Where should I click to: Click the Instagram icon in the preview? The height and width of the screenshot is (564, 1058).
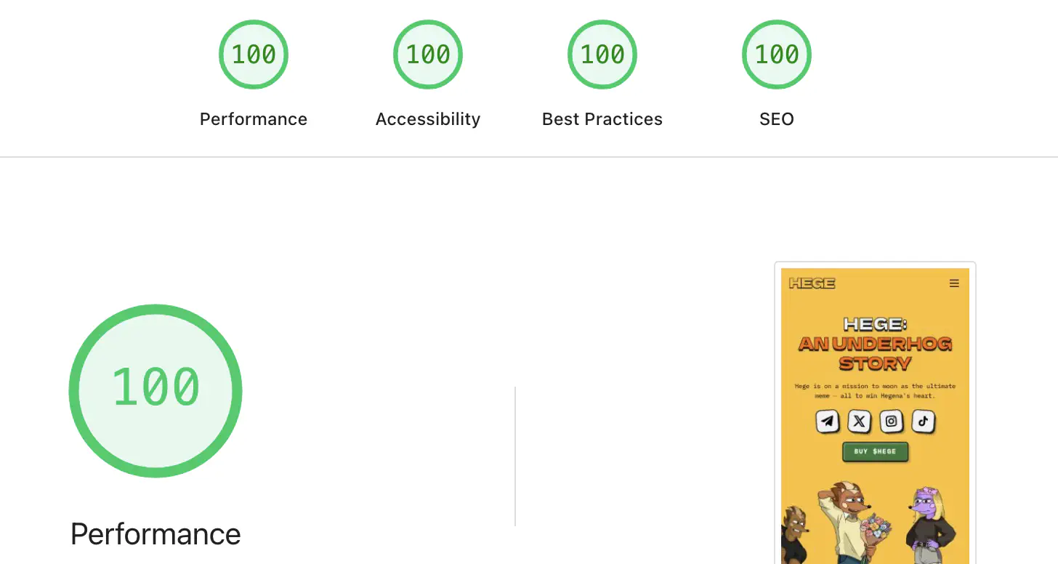(x=892, y=421)
